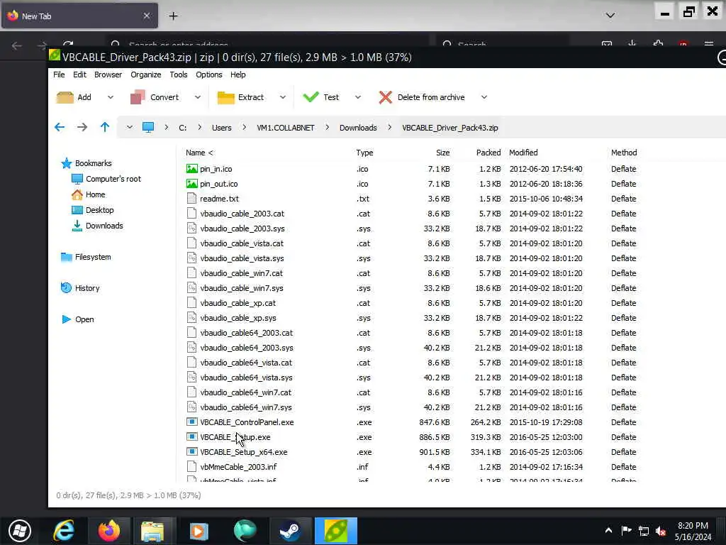Click the clock showing 8:20 PM
This screenshot has height=545, width=726.
tap(693, 526)
